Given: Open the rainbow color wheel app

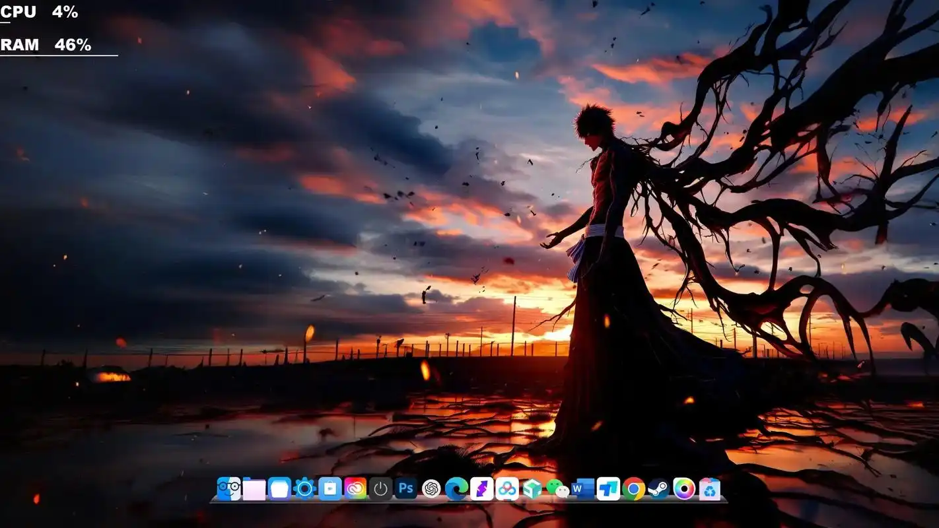Looking at the screenshot, I should [684, 489].
